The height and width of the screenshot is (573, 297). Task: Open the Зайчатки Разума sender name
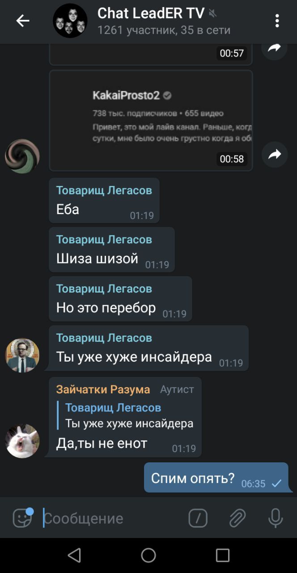pos(103,389)
